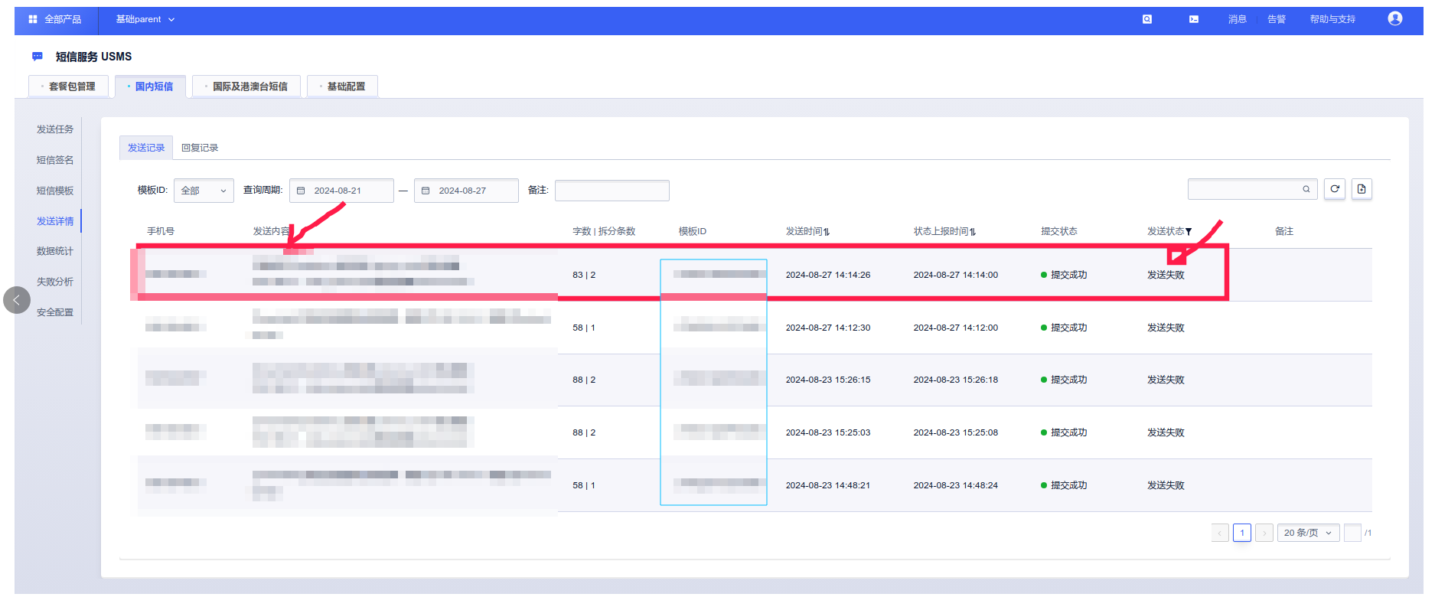This screenshot has width=1435, height=597.
Task: Go to next page arrow
Action: (1264, 533)
